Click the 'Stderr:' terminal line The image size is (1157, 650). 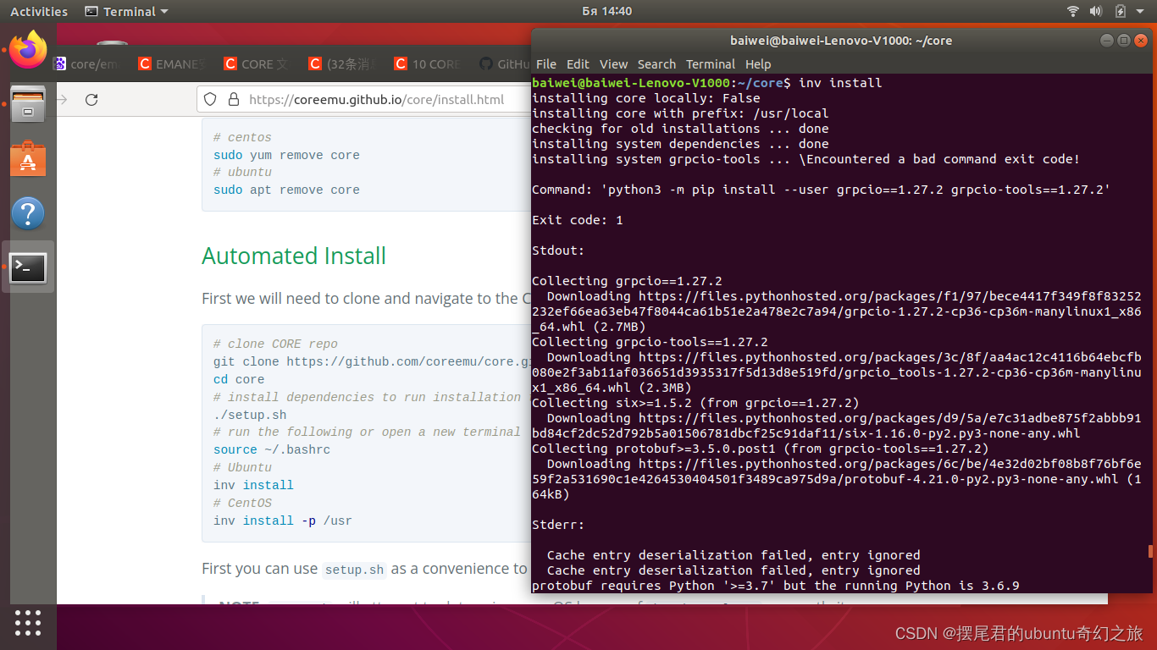[x=557, y=525]
